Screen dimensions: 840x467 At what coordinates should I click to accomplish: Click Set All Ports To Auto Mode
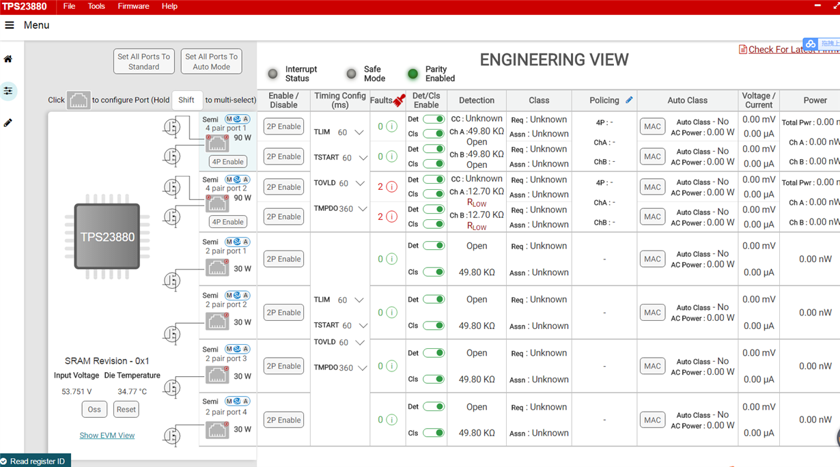pos(212,61)
